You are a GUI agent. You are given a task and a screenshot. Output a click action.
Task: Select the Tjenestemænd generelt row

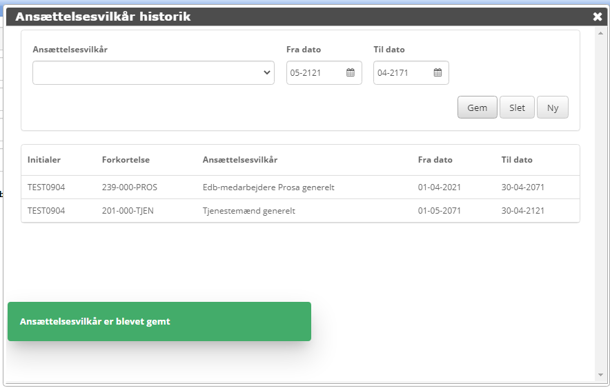tap(249, 211)
